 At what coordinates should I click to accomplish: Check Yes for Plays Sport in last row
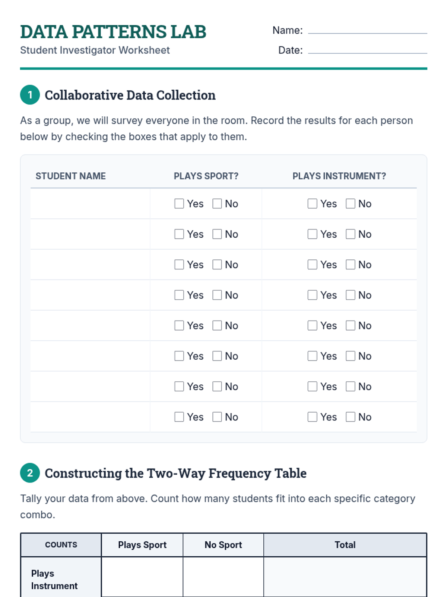[x=179, y=417]
